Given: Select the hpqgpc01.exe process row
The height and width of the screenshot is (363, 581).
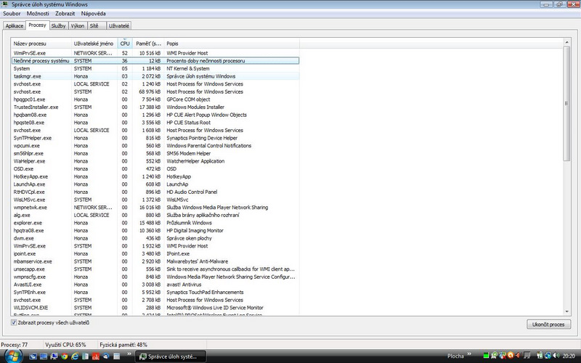Looking at the screenshot, I should pyautogui.click(x=155, y=99).
